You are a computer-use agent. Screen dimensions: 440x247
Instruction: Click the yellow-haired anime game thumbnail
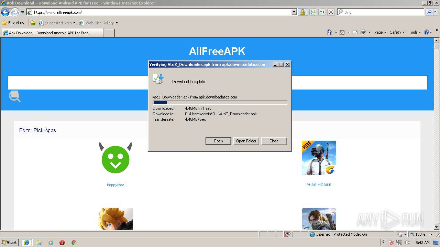point(115,219)
